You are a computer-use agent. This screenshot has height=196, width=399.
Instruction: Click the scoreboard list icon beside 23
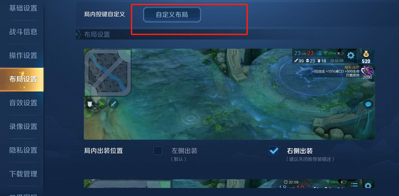pyautogui.click(x=319, y=53)
